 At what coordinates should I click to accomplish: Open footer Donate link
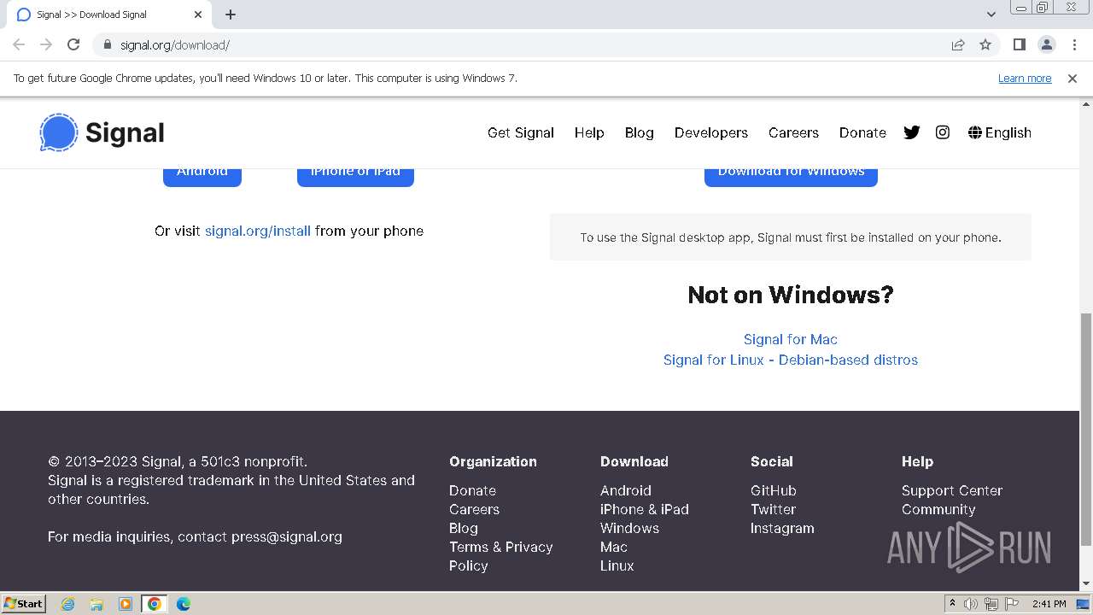click(x=472, y=490)
